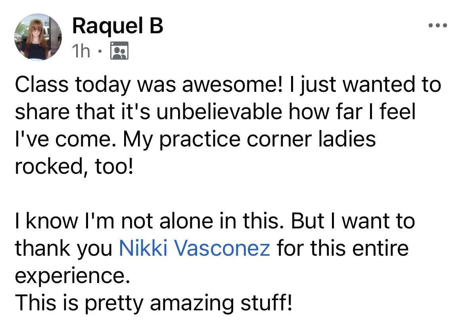Screen dimensions: 464x325
Task: Click the "experience." text line
Action: point(73,276)
